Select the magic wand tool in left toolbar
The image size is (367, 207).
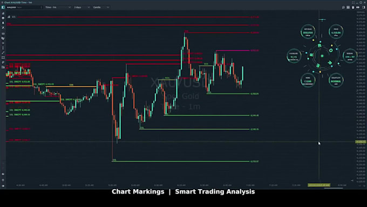(3, 28)
